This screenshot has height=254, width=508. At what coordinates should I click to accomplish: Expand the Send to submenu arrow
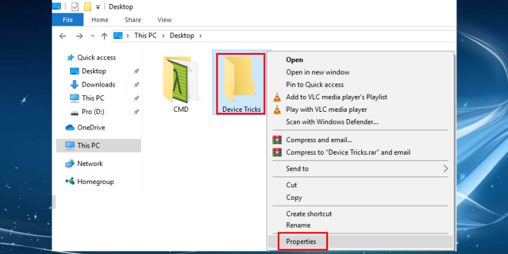tap(446, 169)
